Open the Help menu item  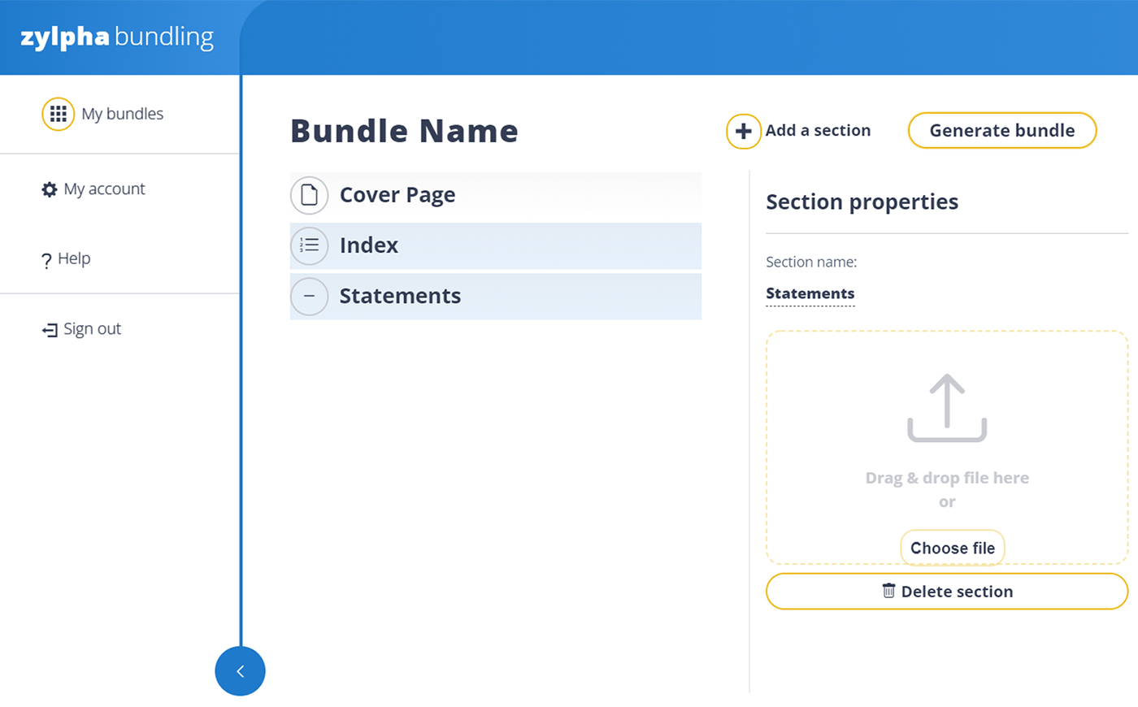(x=74, y=259)
